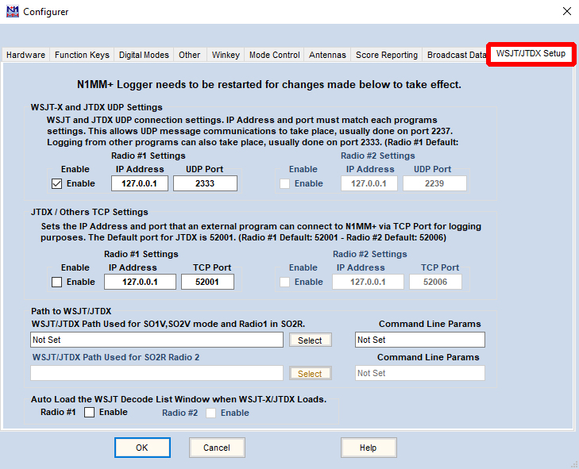
Task: Click Radio #1 TCP Port field 52001
Action: 207,282
